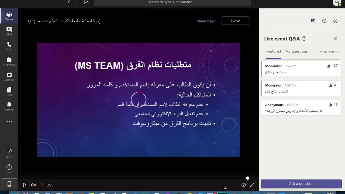Open Calendar in the left sidebar

pos(9,77)
